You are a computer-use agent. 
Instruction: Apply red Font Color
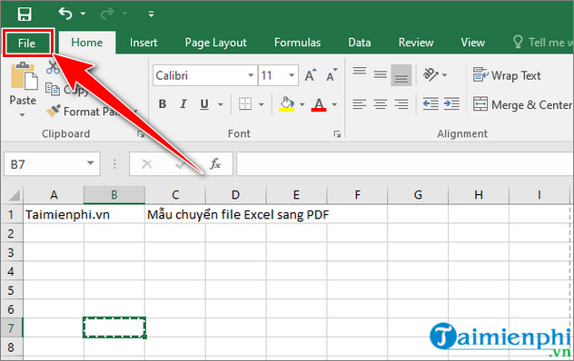(319, 104)
